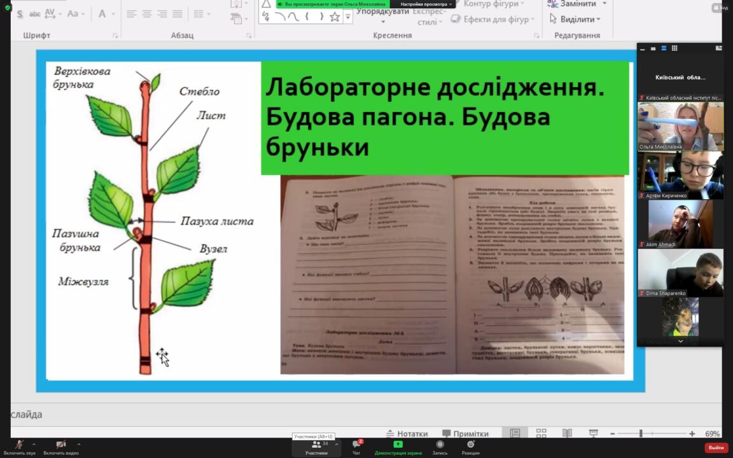The image size is (733, 458).
Task: Click the zoom in plus button
Action: tap(692, 434)
